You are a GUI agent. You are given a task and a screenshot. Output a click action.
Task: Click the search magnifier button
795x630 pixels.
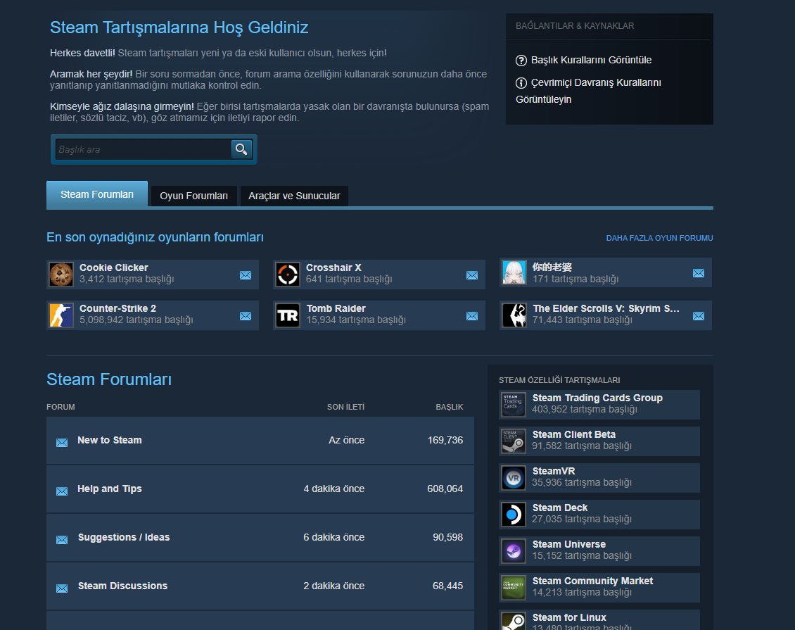pyautogui.click(x=241, y=149)
